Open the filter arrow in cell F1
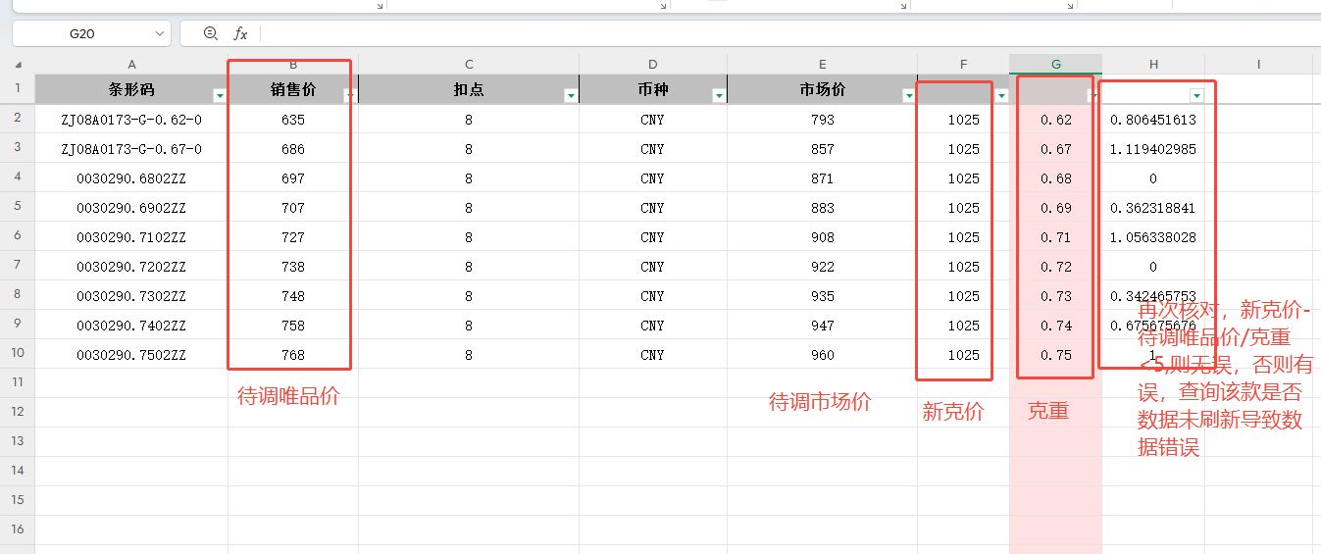Viewport: 1321px width, 554px height. pyautogui.click(x=1001, y=96)
